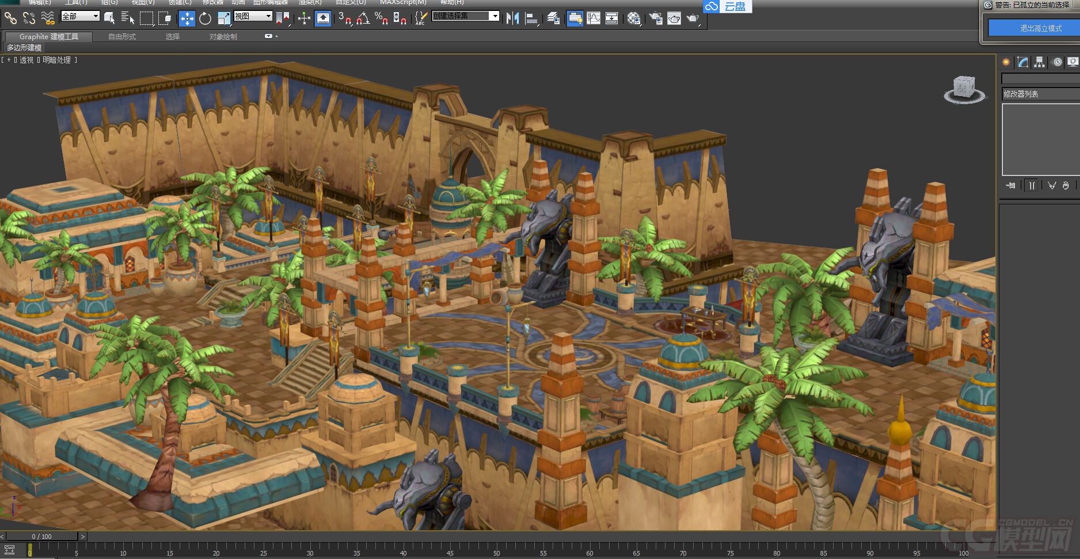Click Make Unique modifier stack button

[1052, 185]
